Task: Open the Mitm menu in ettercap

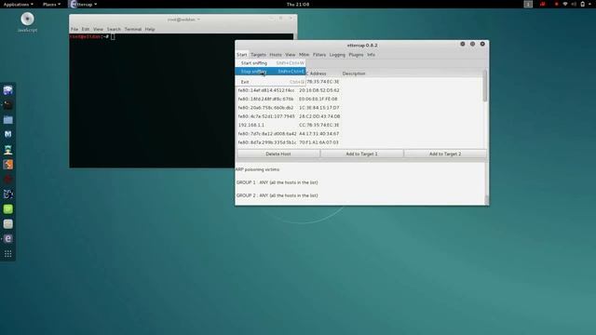Action: pos(305,55)
